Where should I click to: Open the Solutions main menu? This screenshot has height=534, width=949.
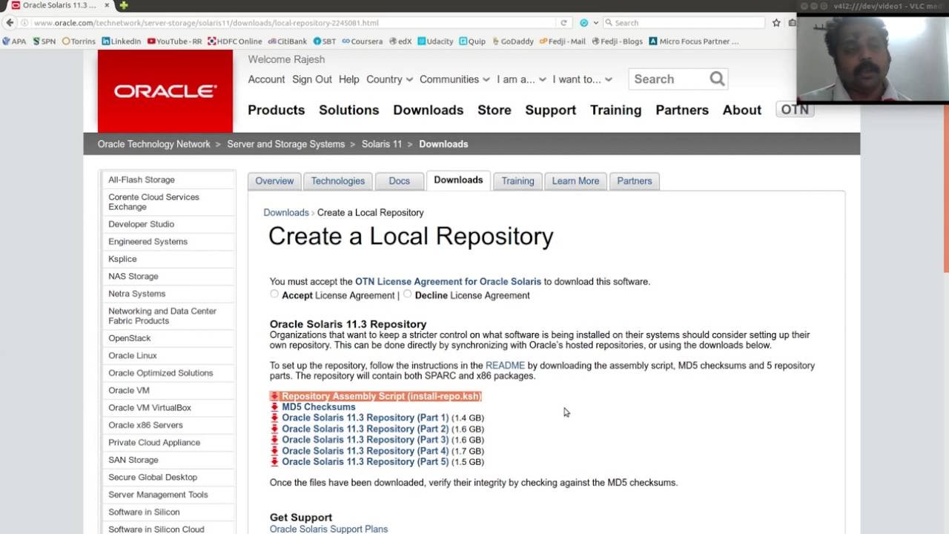coord(349,110)
